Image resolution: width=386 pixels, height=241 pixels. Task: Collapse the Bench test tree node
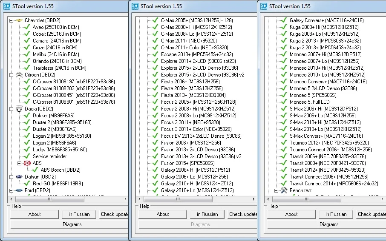[x=276, y=191]
